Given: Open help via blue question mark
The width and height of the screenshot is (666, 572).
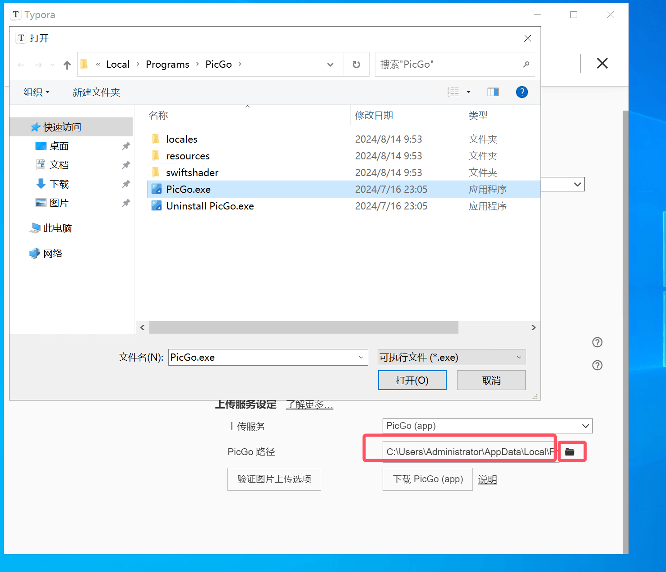Looking at the screenshot, I should pyautogui.click(x=522, y=92).
